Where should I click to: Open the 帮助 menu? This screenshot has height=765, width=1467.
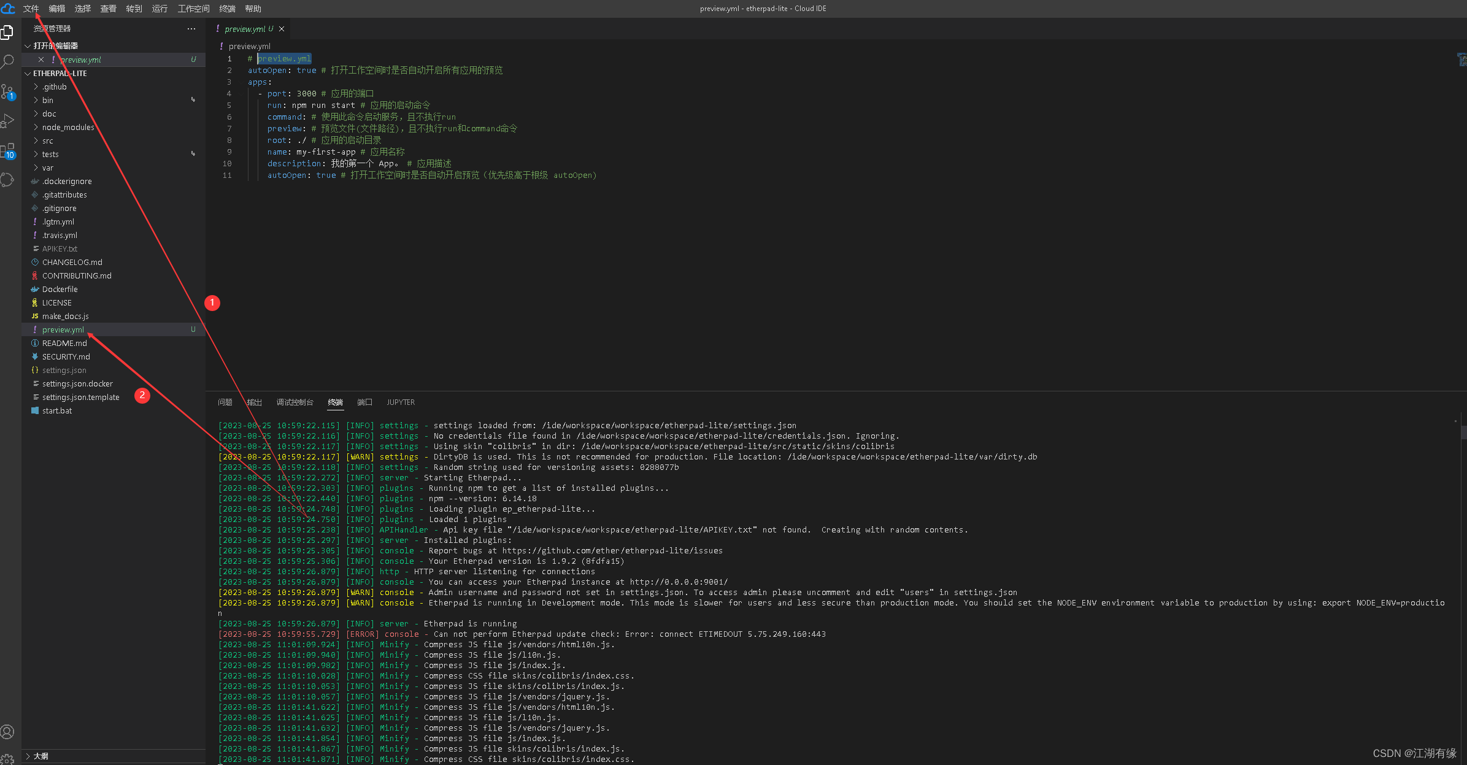tap(253, 9)
